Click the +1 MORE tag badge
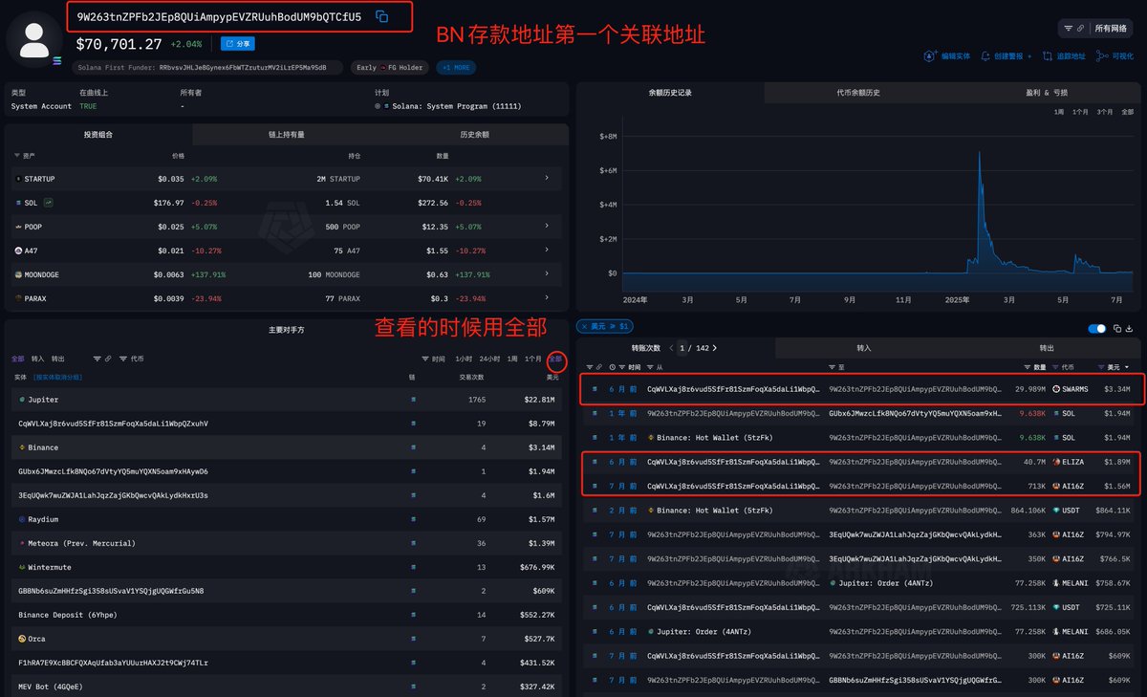This screenshot has width=1147, height=697. click(456, 68)
